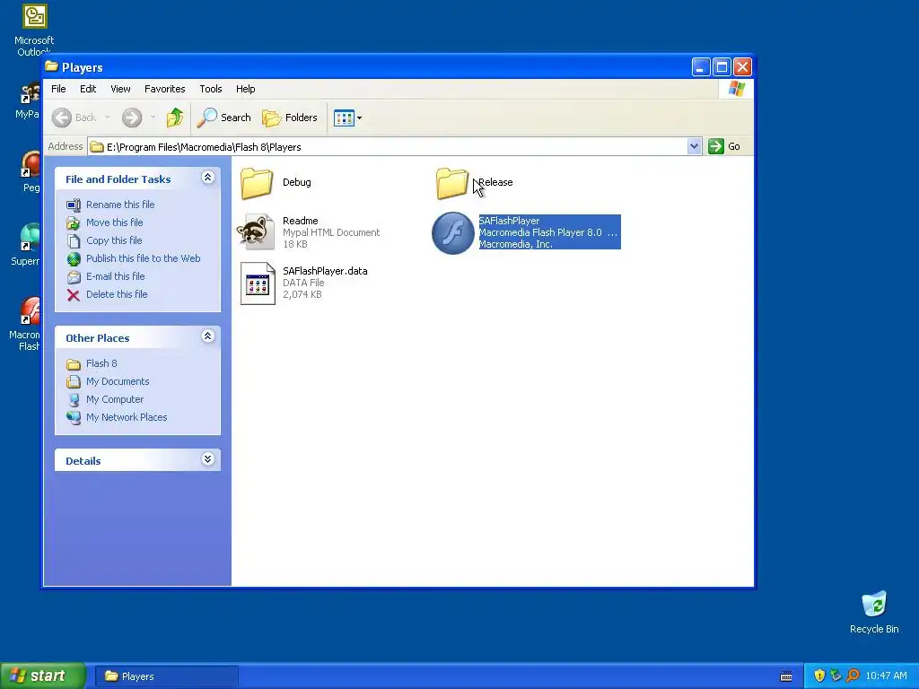Select the Readme raccoon document icon
This screenshot has width=919, height=689.
(256, 232)
